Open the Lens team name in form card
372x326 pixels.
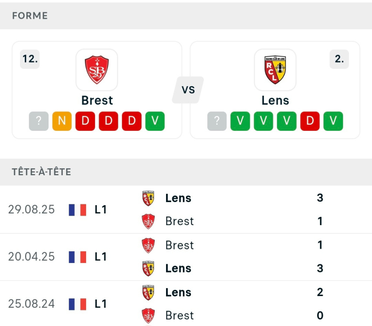click(x=275, y=100)
